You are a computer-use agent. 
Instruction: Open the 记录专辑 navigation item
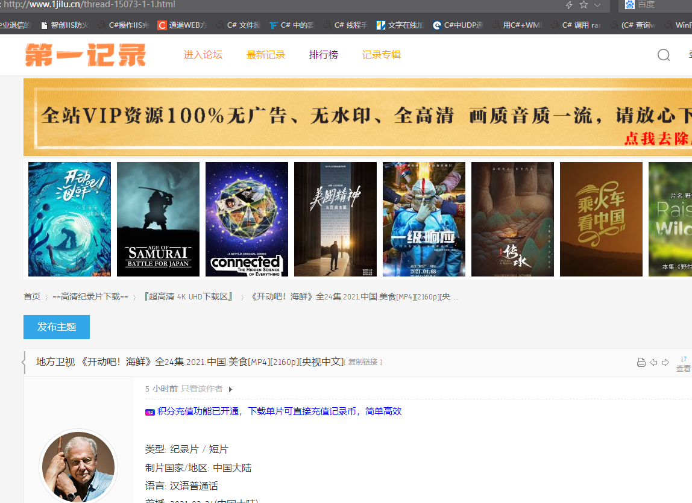[x=381, y=54]
